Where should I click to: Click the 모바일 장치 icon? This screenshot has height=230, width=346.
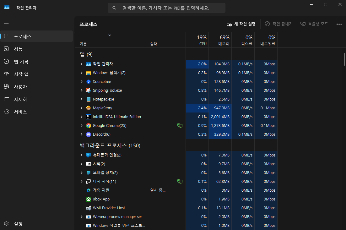click(89, 172)
